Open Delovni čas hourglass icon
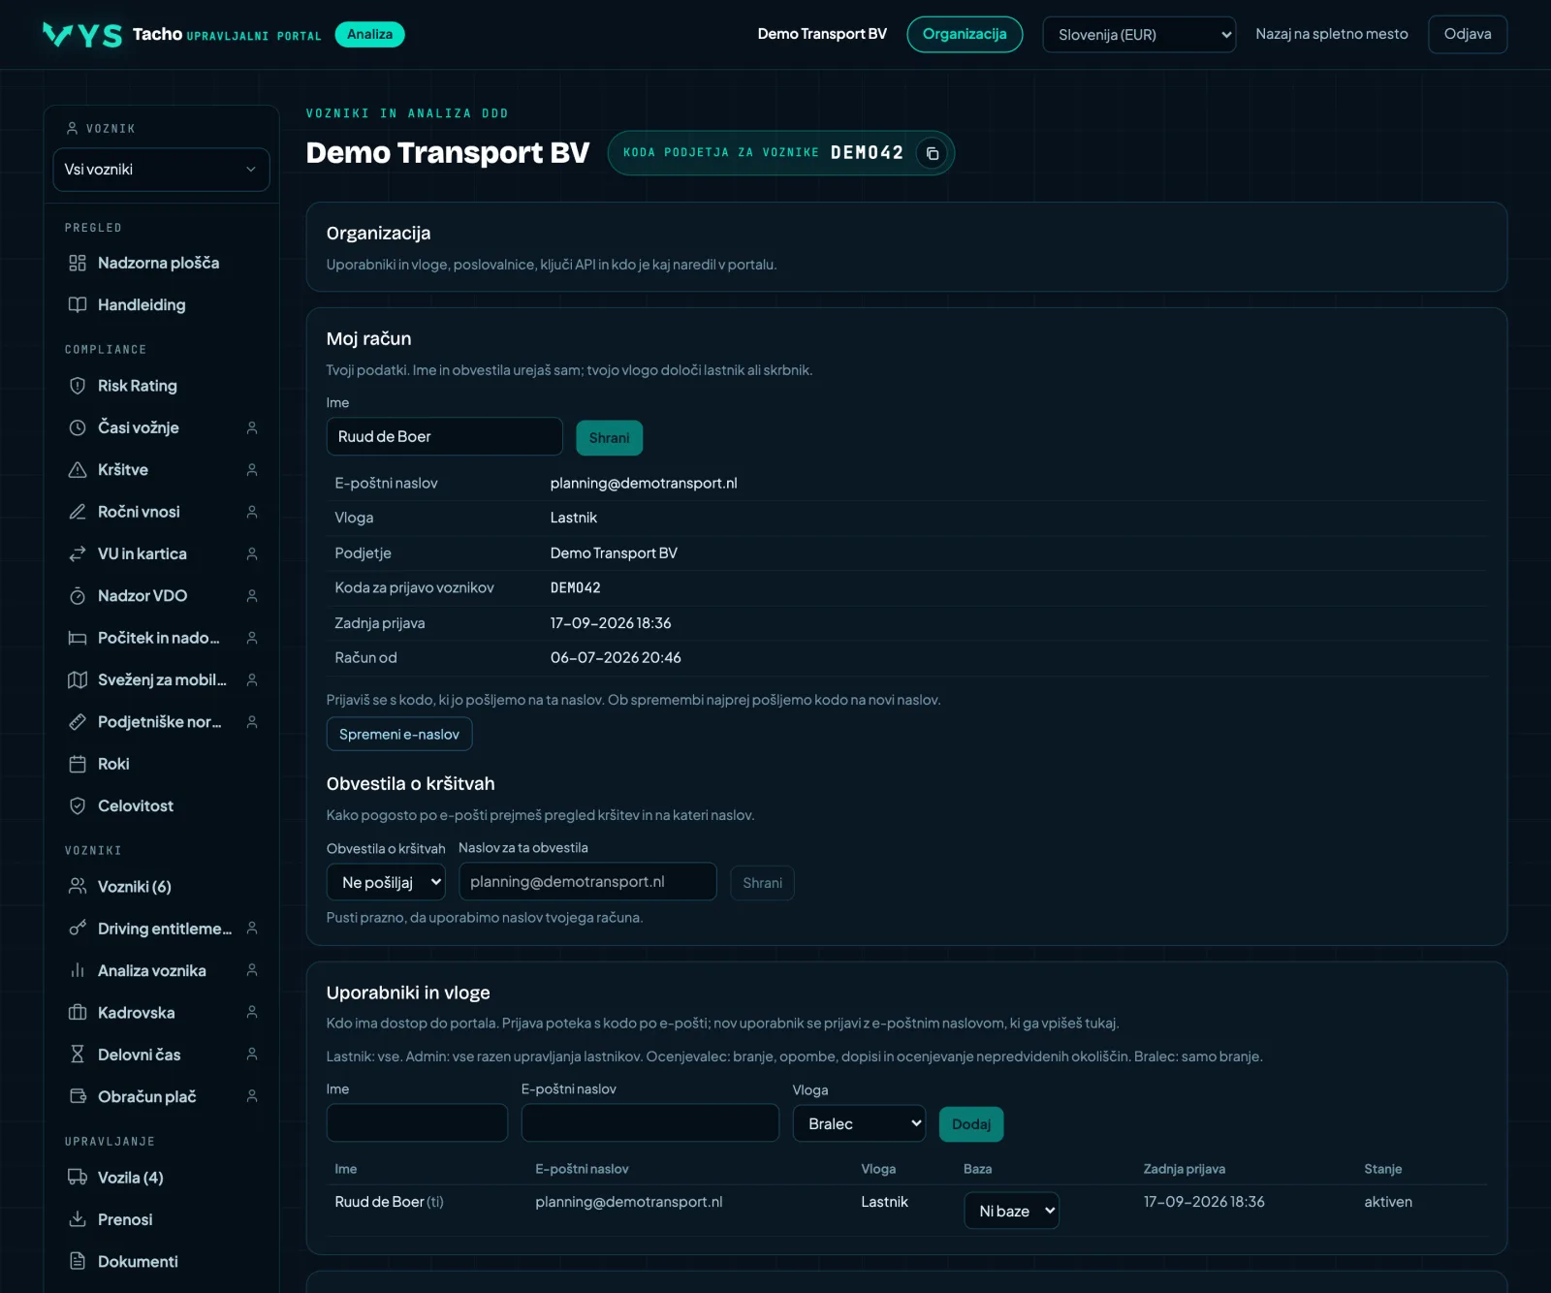 pyautogui.click(x=78, y=1055)
